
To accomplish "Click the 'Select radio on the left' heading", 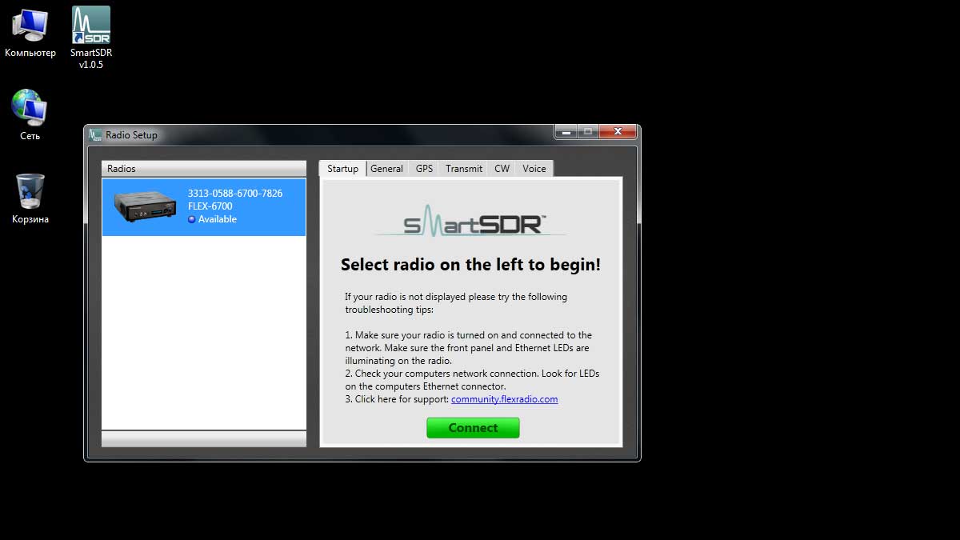I will (x=470, y=265).
